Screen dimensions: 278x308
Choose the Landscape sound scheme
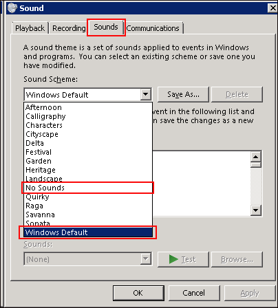88,179
